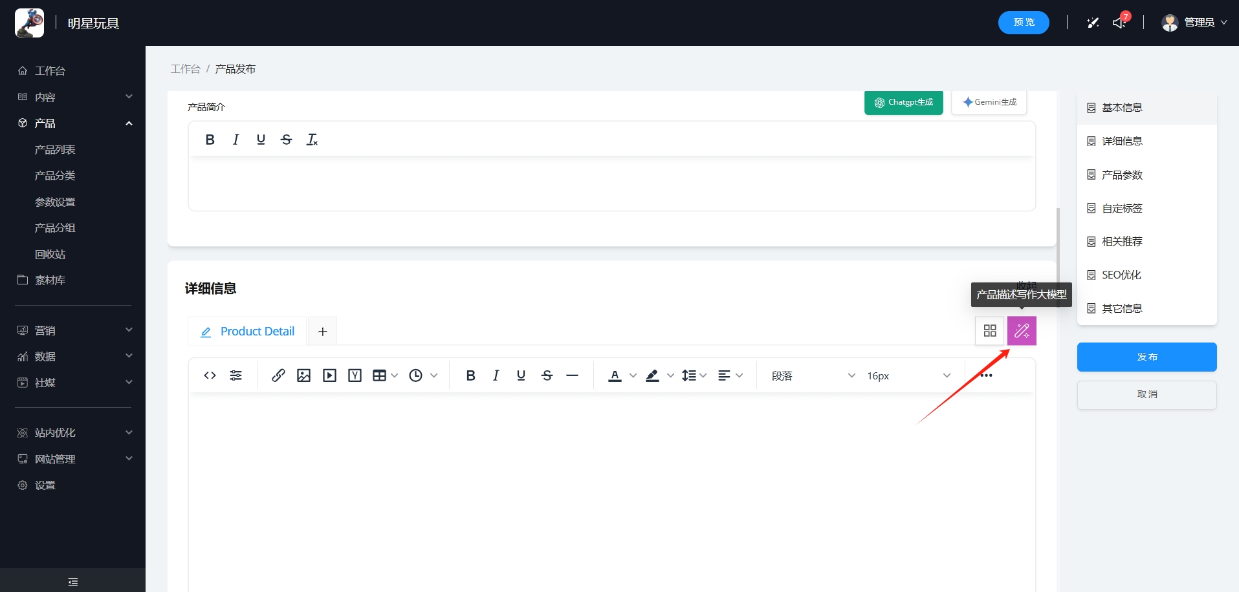This screenshot has height=592, width=1239.
Task: Switch to the Product Detail tab
Action: point(248,332)
